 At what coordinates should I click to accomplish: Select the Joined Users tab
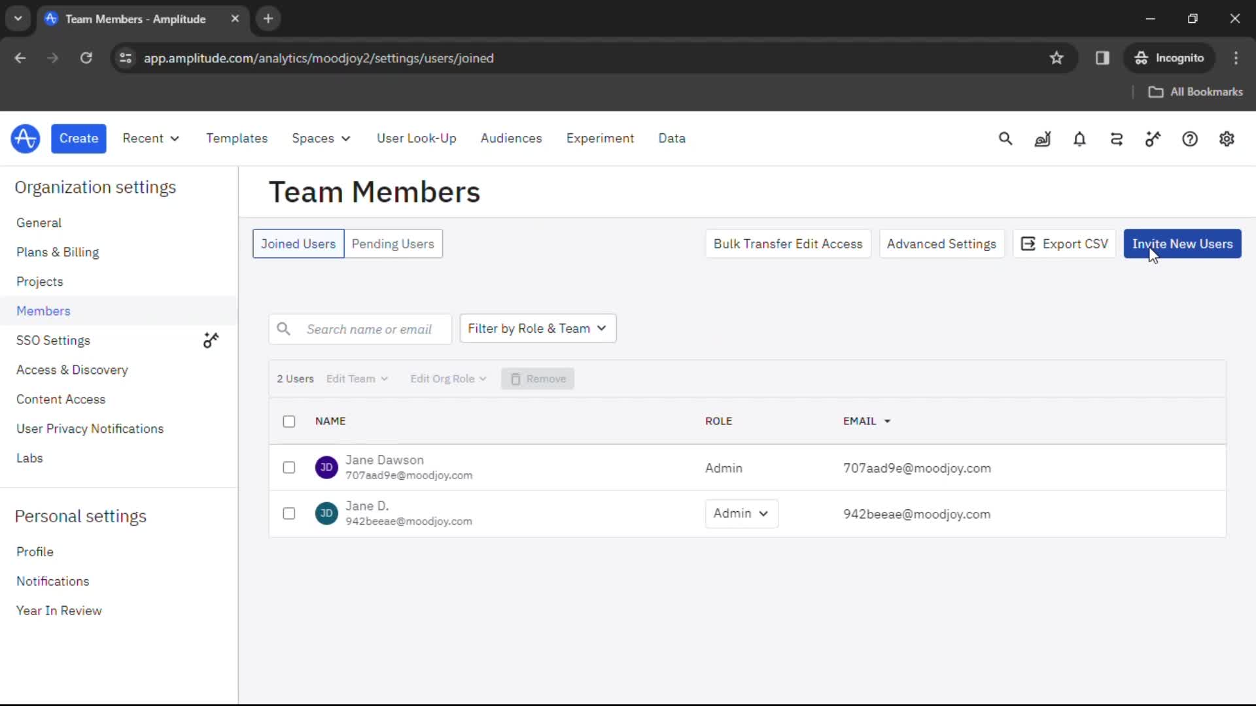pos(298,243)
